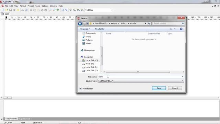
Task: Click the user command 3 icon
Action: pos(78,10)
